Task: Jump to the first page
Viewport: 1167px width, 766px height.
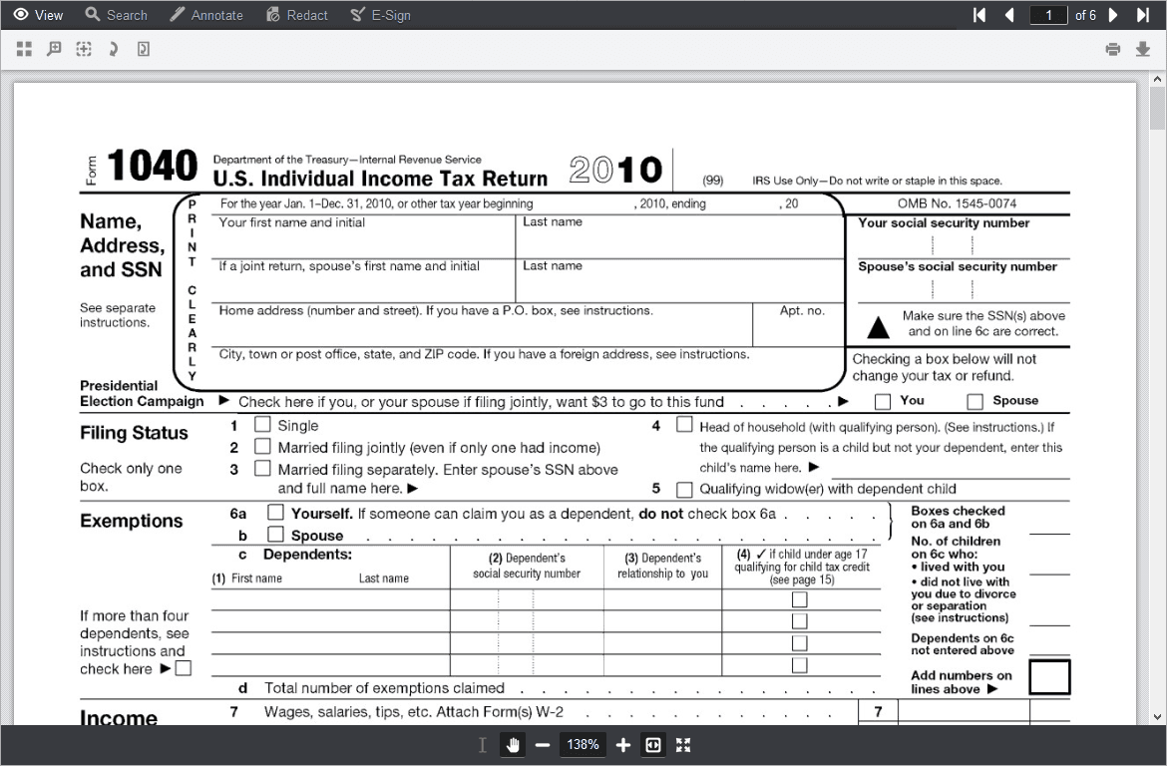Action: 979,15
